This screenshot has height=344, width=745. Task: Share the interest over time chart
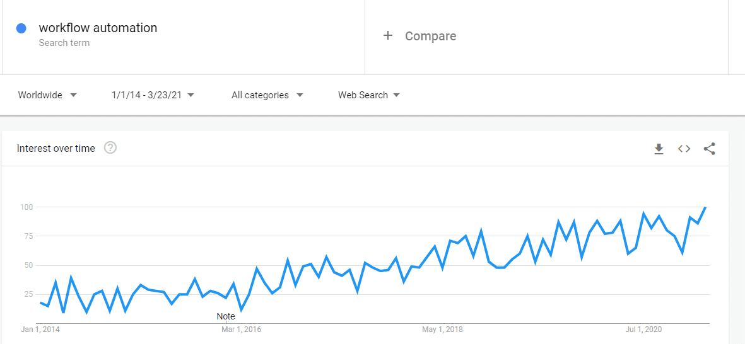[709, 149]
